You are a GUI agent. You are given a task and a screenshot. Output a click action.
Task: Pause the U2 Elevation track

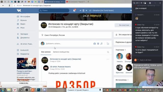click(x=83, y=10)
